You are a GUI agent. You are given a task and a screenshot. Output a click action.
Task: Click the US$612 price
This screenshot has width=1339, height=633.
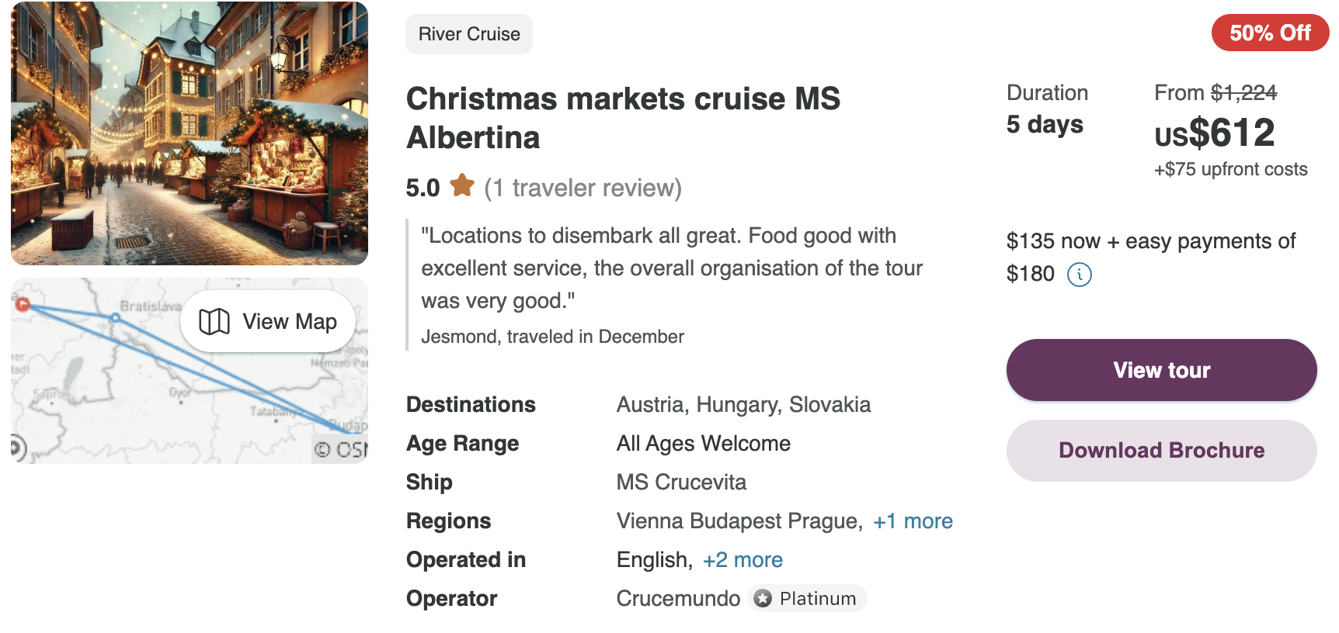pyautogui.click(x=1214, y=133)
